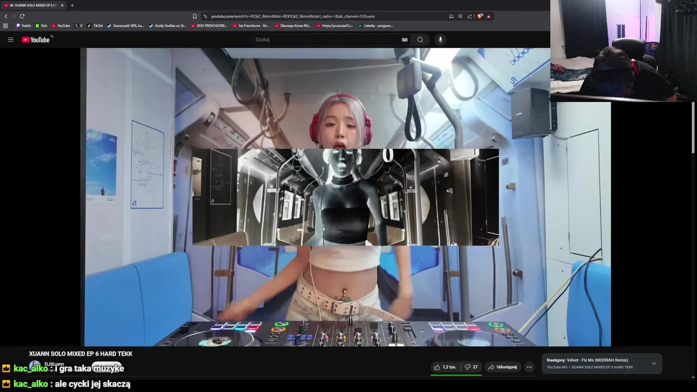Go back in the browser
This screenshot has height=392, width=697.
click(6, 16)
